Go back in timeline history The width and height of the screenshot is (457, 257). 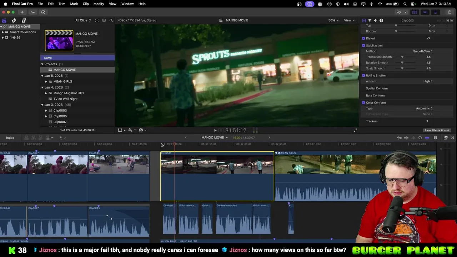pyautogui.click(x=186, y=137)
